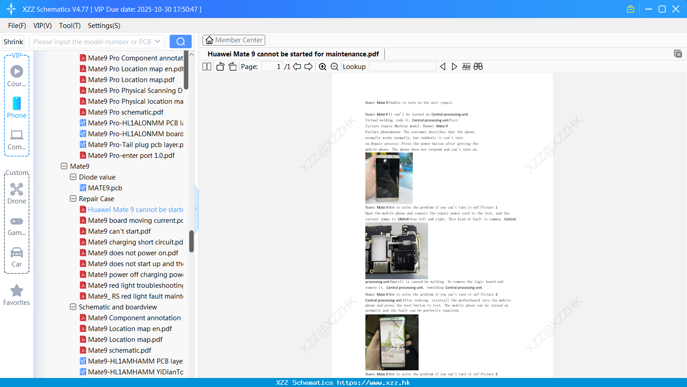Zoom out of the PDF
Image resolution: width=687 pixels, height=387 pixels.
[334, 67]
